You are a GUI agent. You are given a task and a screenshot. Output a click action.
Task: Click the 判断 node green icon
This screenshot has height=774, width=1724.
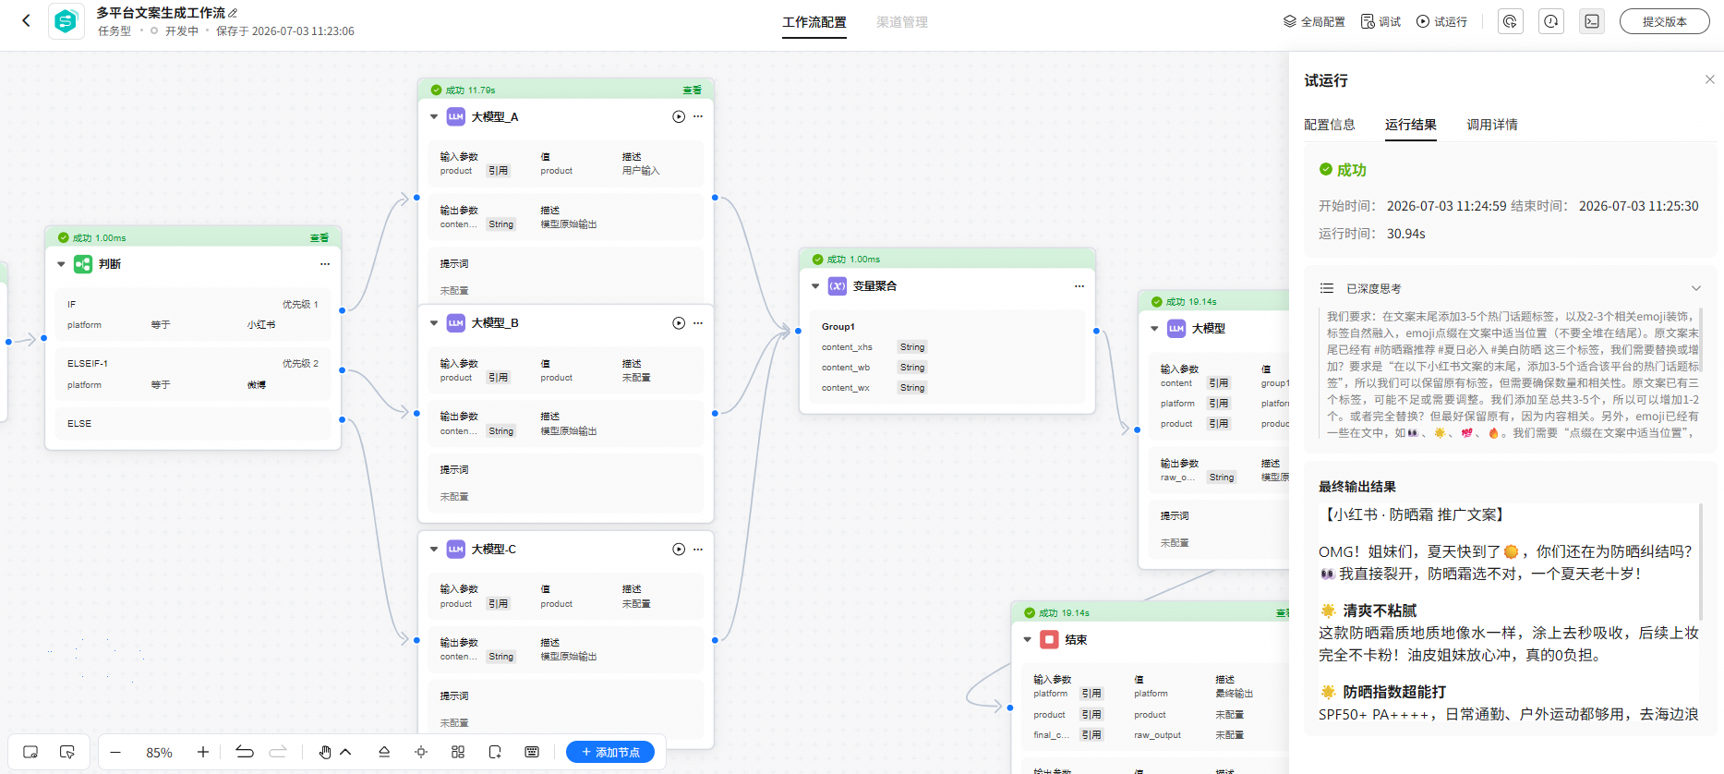pos(83,264)
